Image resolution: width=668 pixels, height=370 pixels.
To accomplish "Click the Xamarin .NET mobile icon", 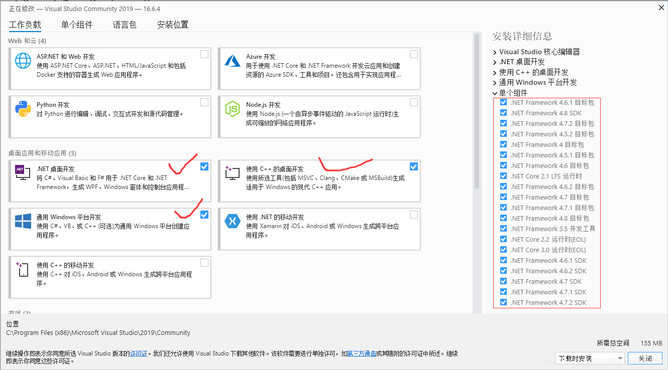I will [x=233, y=221].
